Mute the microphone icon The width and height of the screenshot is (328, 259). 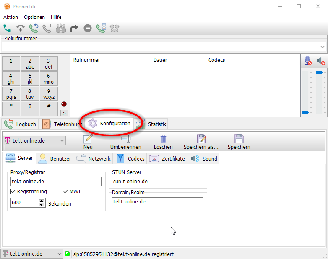click(308, 61)
